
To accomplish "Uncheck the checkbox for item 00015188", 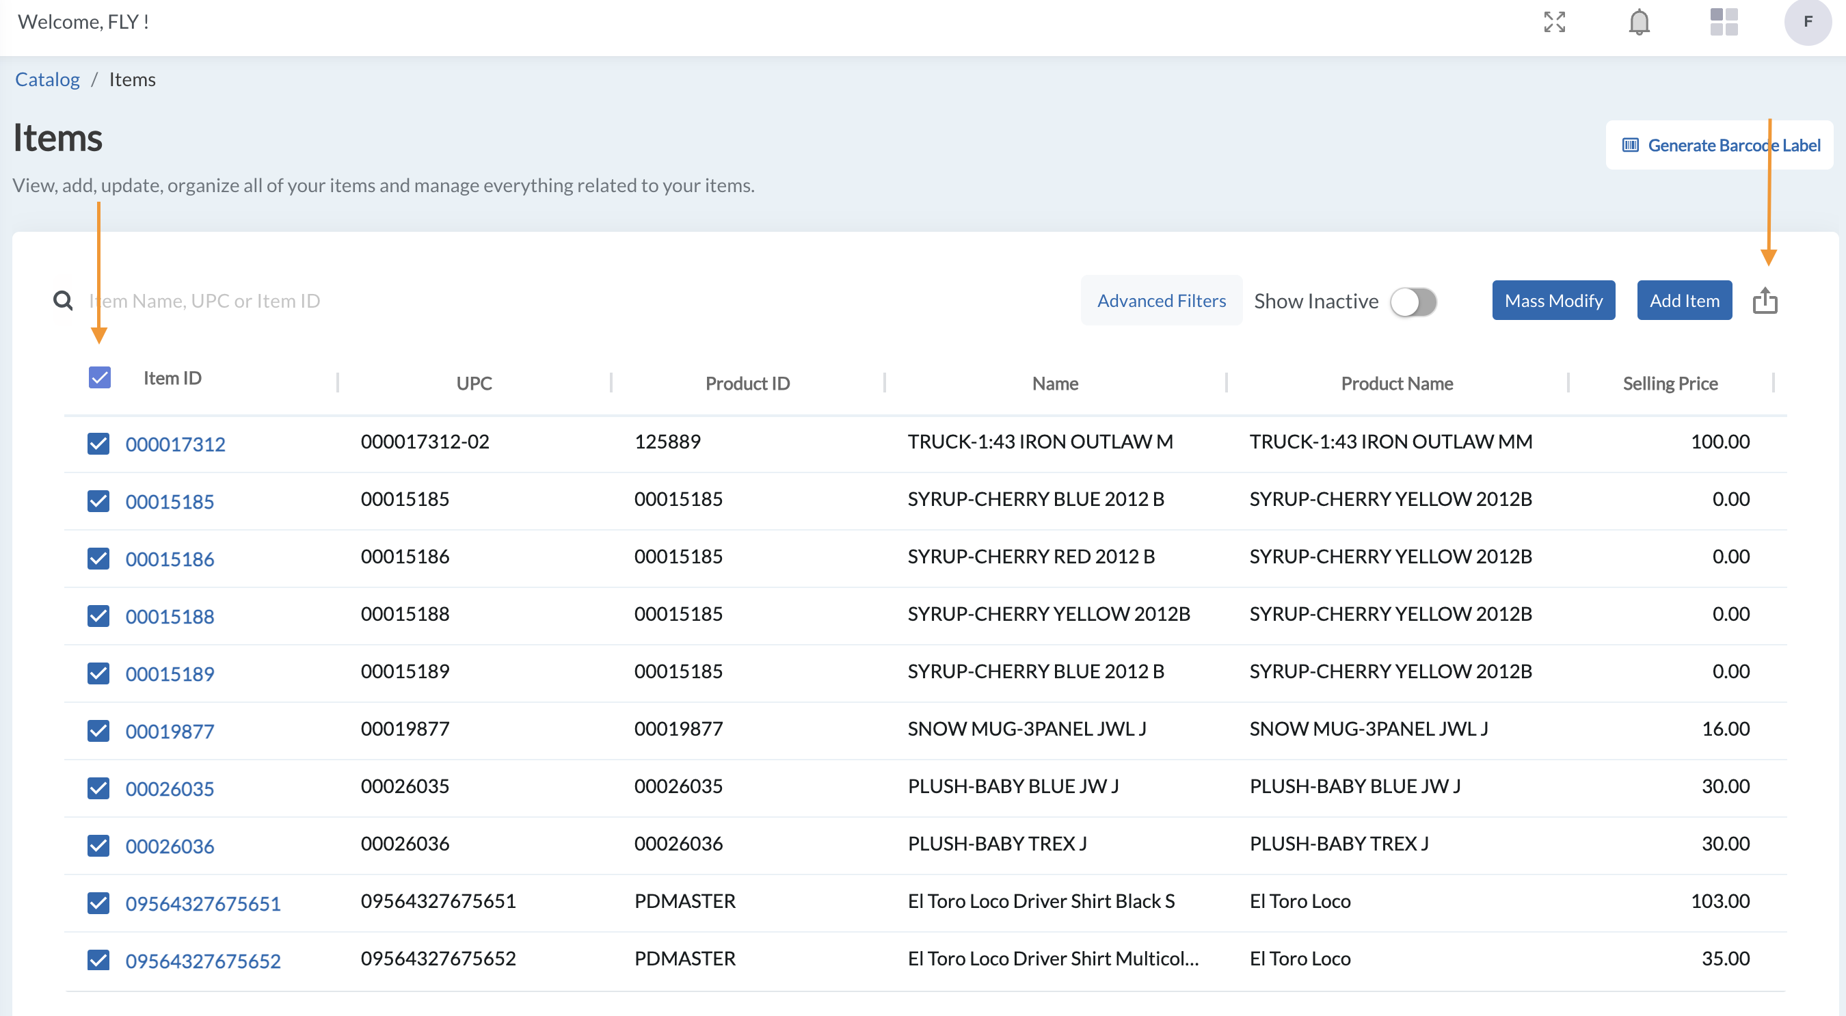I will tap(98, 615).
